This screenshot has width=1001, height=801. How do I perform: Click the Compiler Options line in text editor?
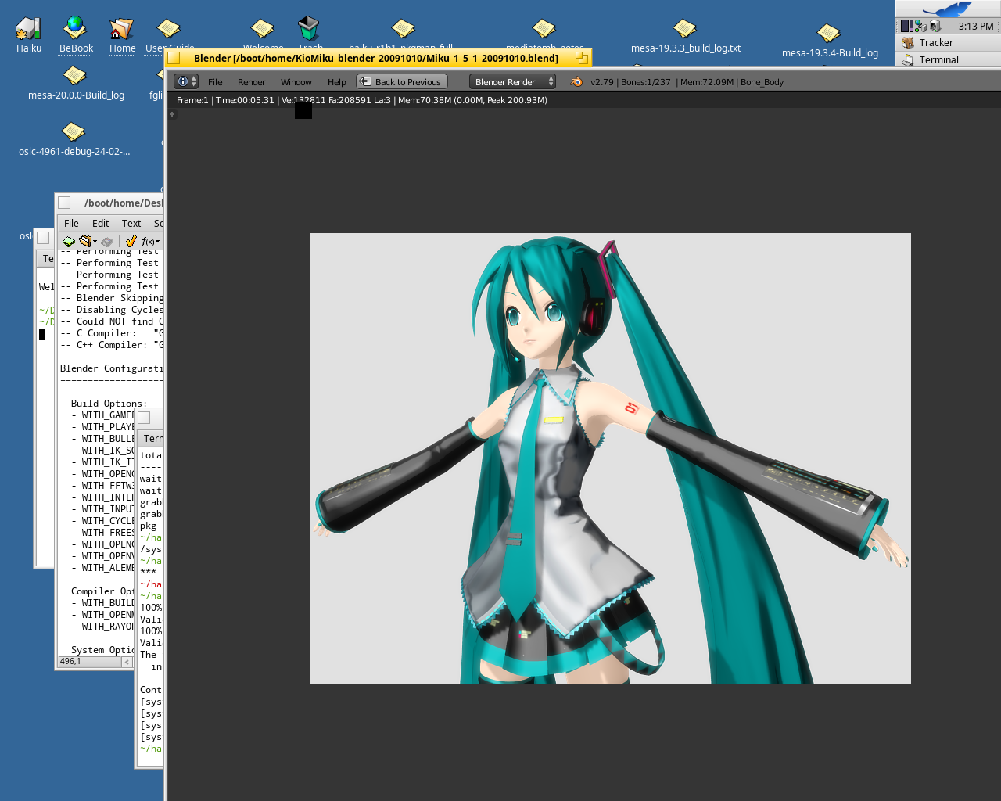[103, 591]
